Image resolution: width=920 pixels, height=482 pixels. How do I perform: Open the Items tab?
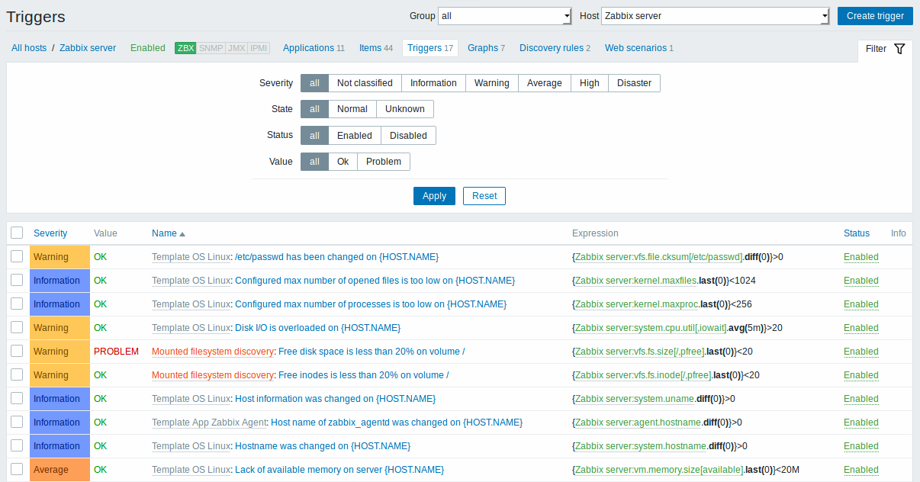(x=376, y=48)
